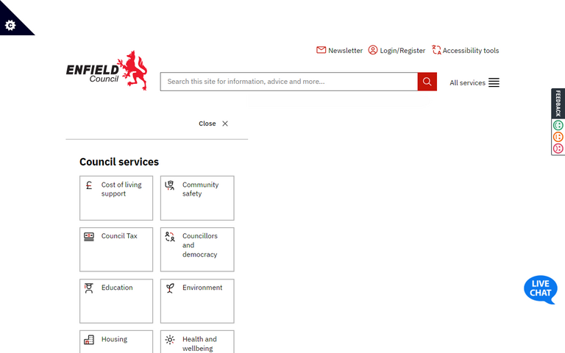Open Health and wellbeing tile

(197, 341)
